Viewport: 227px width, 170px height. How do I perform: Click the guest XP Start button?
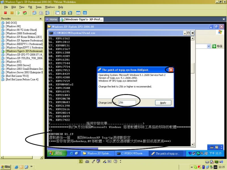pos(57,153)
